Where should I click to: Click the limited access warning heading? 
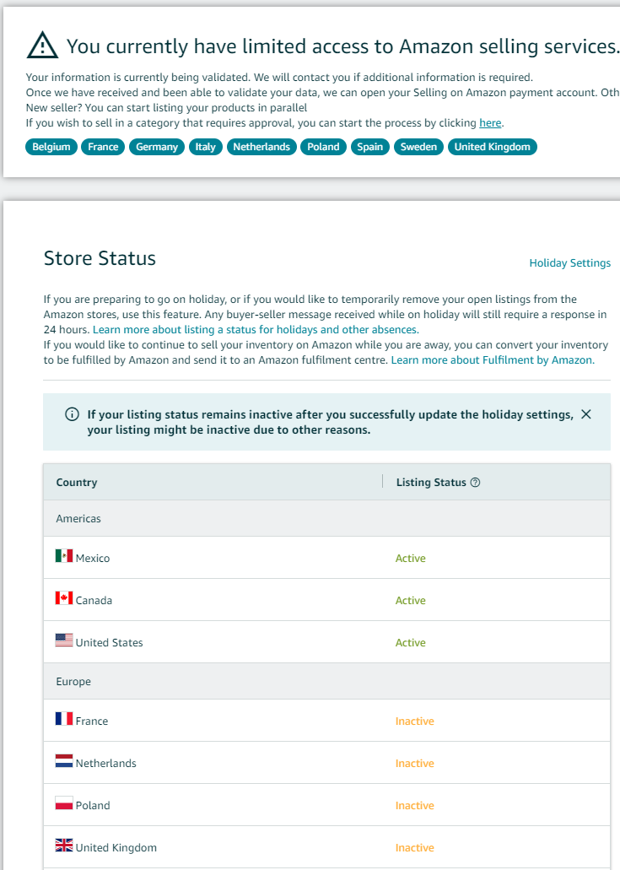[343, 46]
